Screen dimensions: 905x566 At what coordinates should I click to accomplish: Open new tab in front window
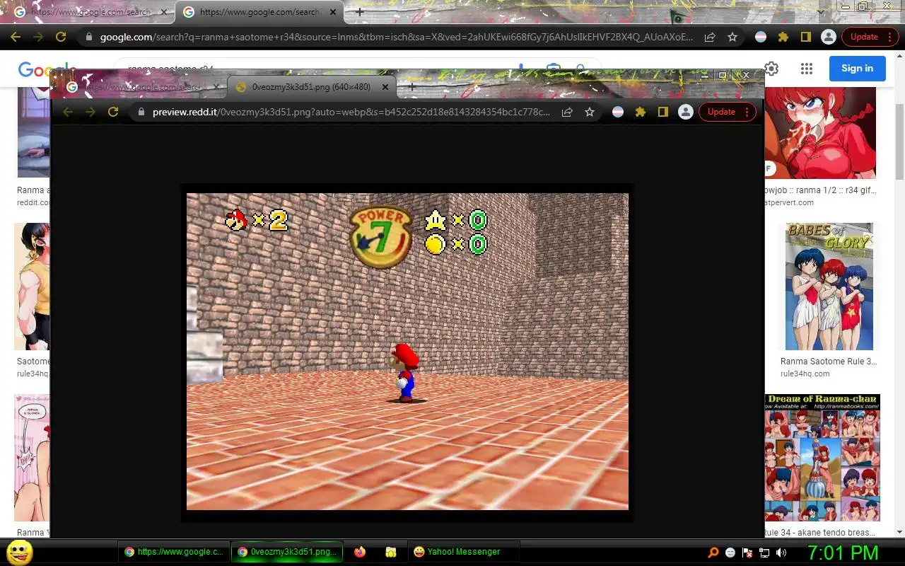(411, 87)
